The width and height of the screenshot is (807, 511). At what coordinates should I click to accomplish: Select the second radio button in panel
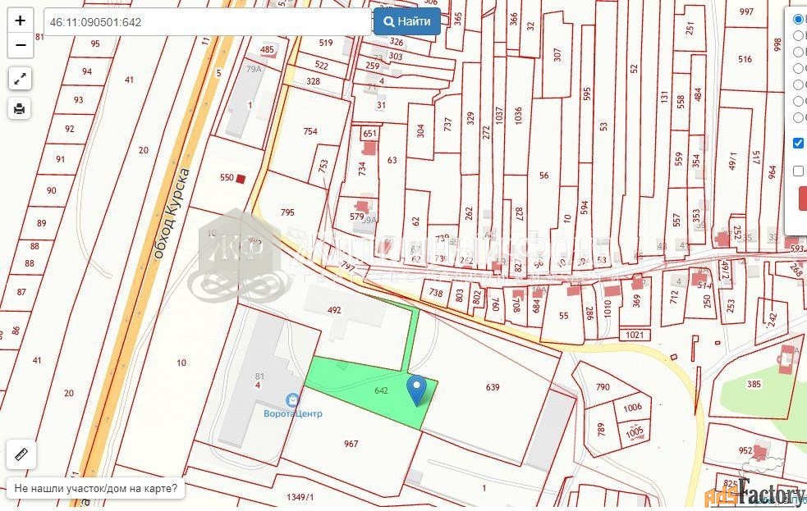800,35
